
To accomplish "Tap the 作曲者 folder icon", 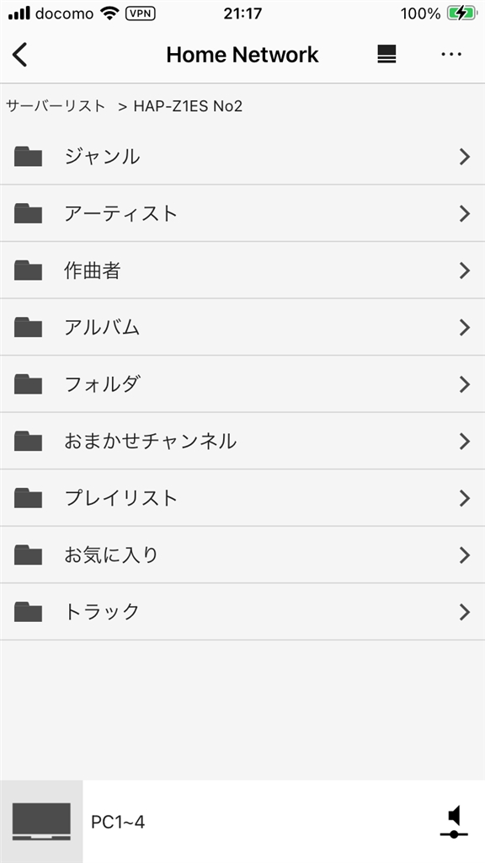I will 28,271.
